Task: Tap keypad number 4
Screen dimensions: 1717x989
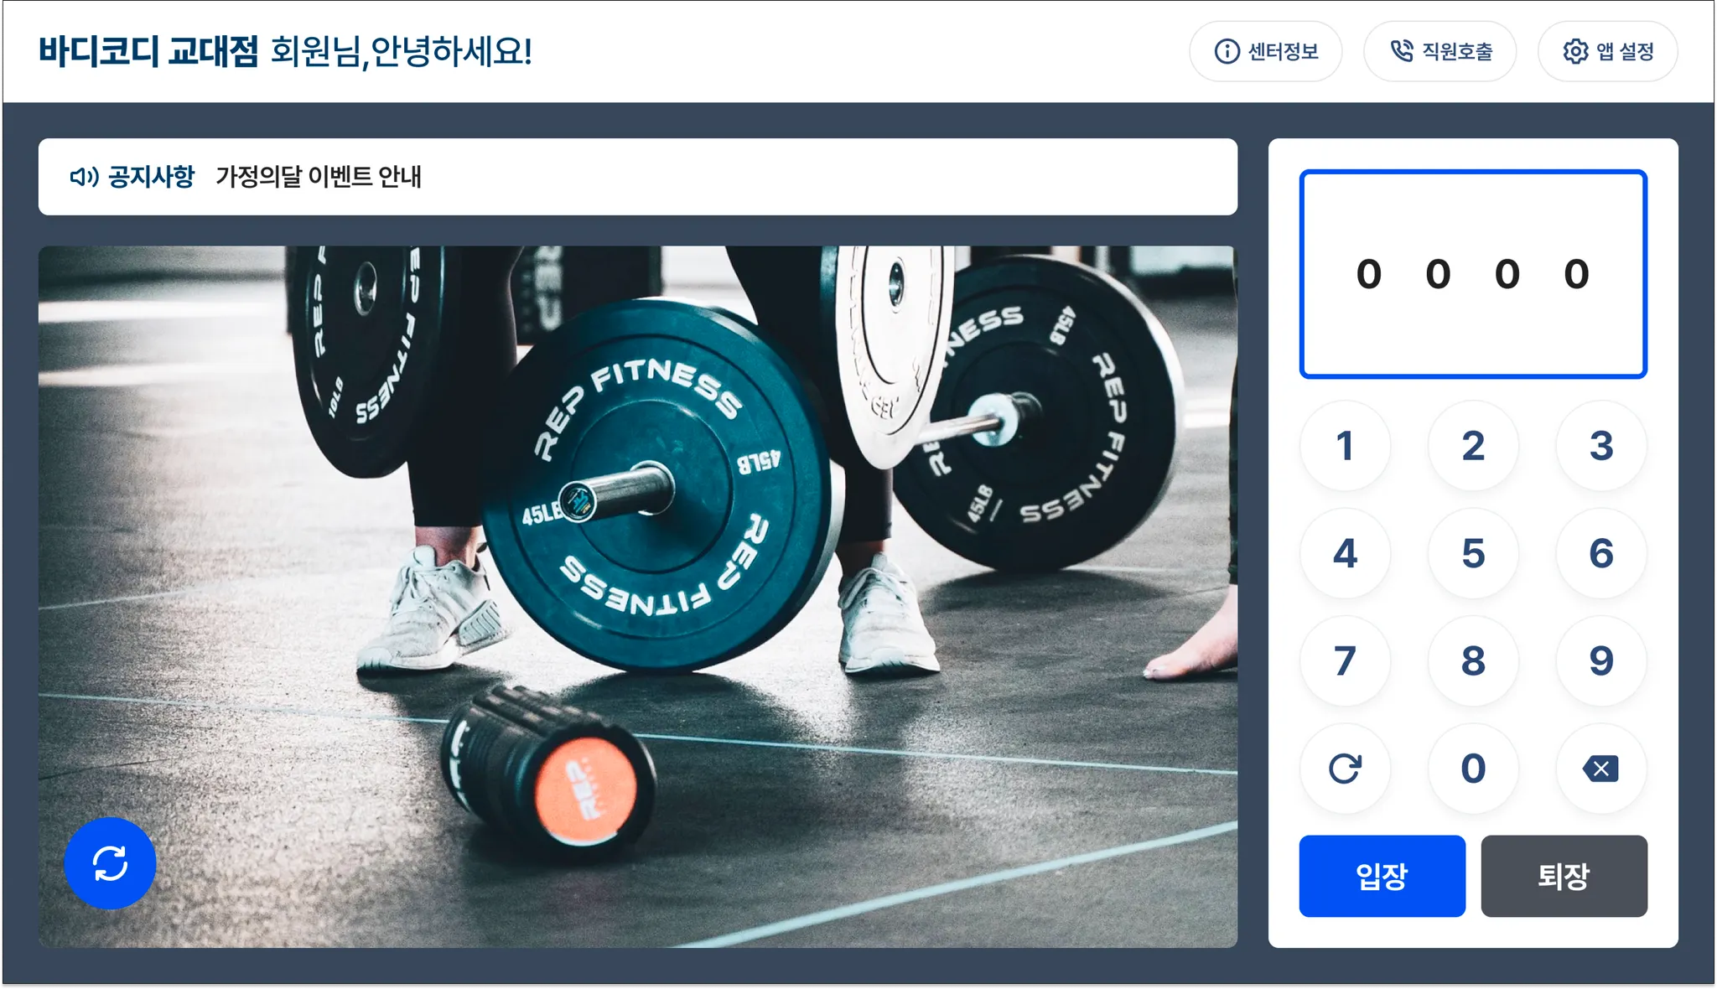Action: click(1345, 553)
